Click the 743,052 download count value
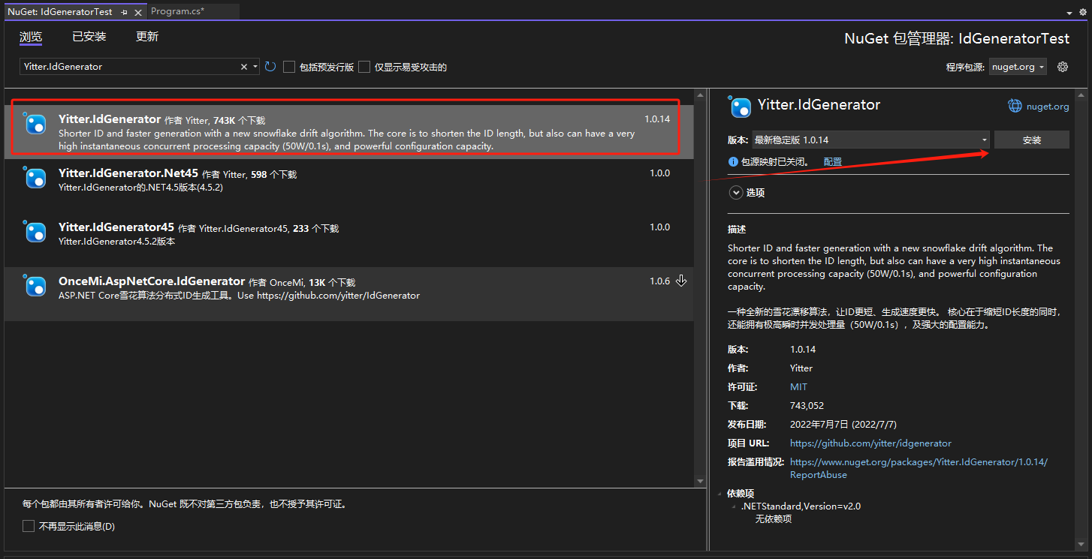The height and width of the screenshot is (559, 1092). click(808, 406)
